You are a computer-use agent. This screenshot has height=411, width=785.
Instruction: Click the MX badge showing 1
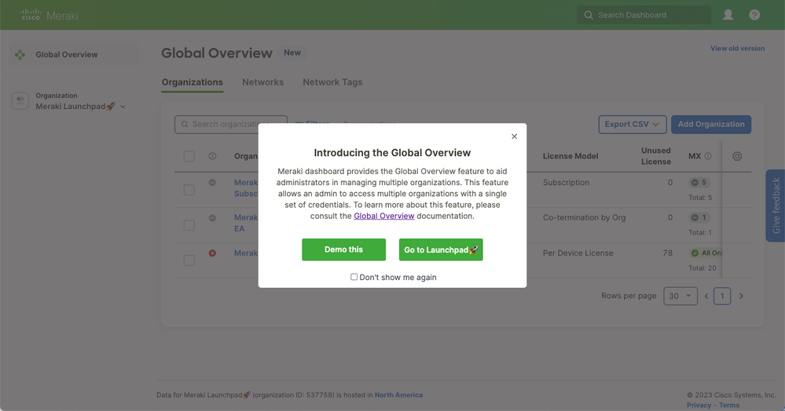pos(699,217)
